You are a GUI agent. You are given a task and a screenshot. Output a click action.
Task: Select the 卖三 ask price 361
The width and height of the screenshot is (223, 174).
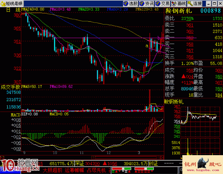click(x=190, y=25)
